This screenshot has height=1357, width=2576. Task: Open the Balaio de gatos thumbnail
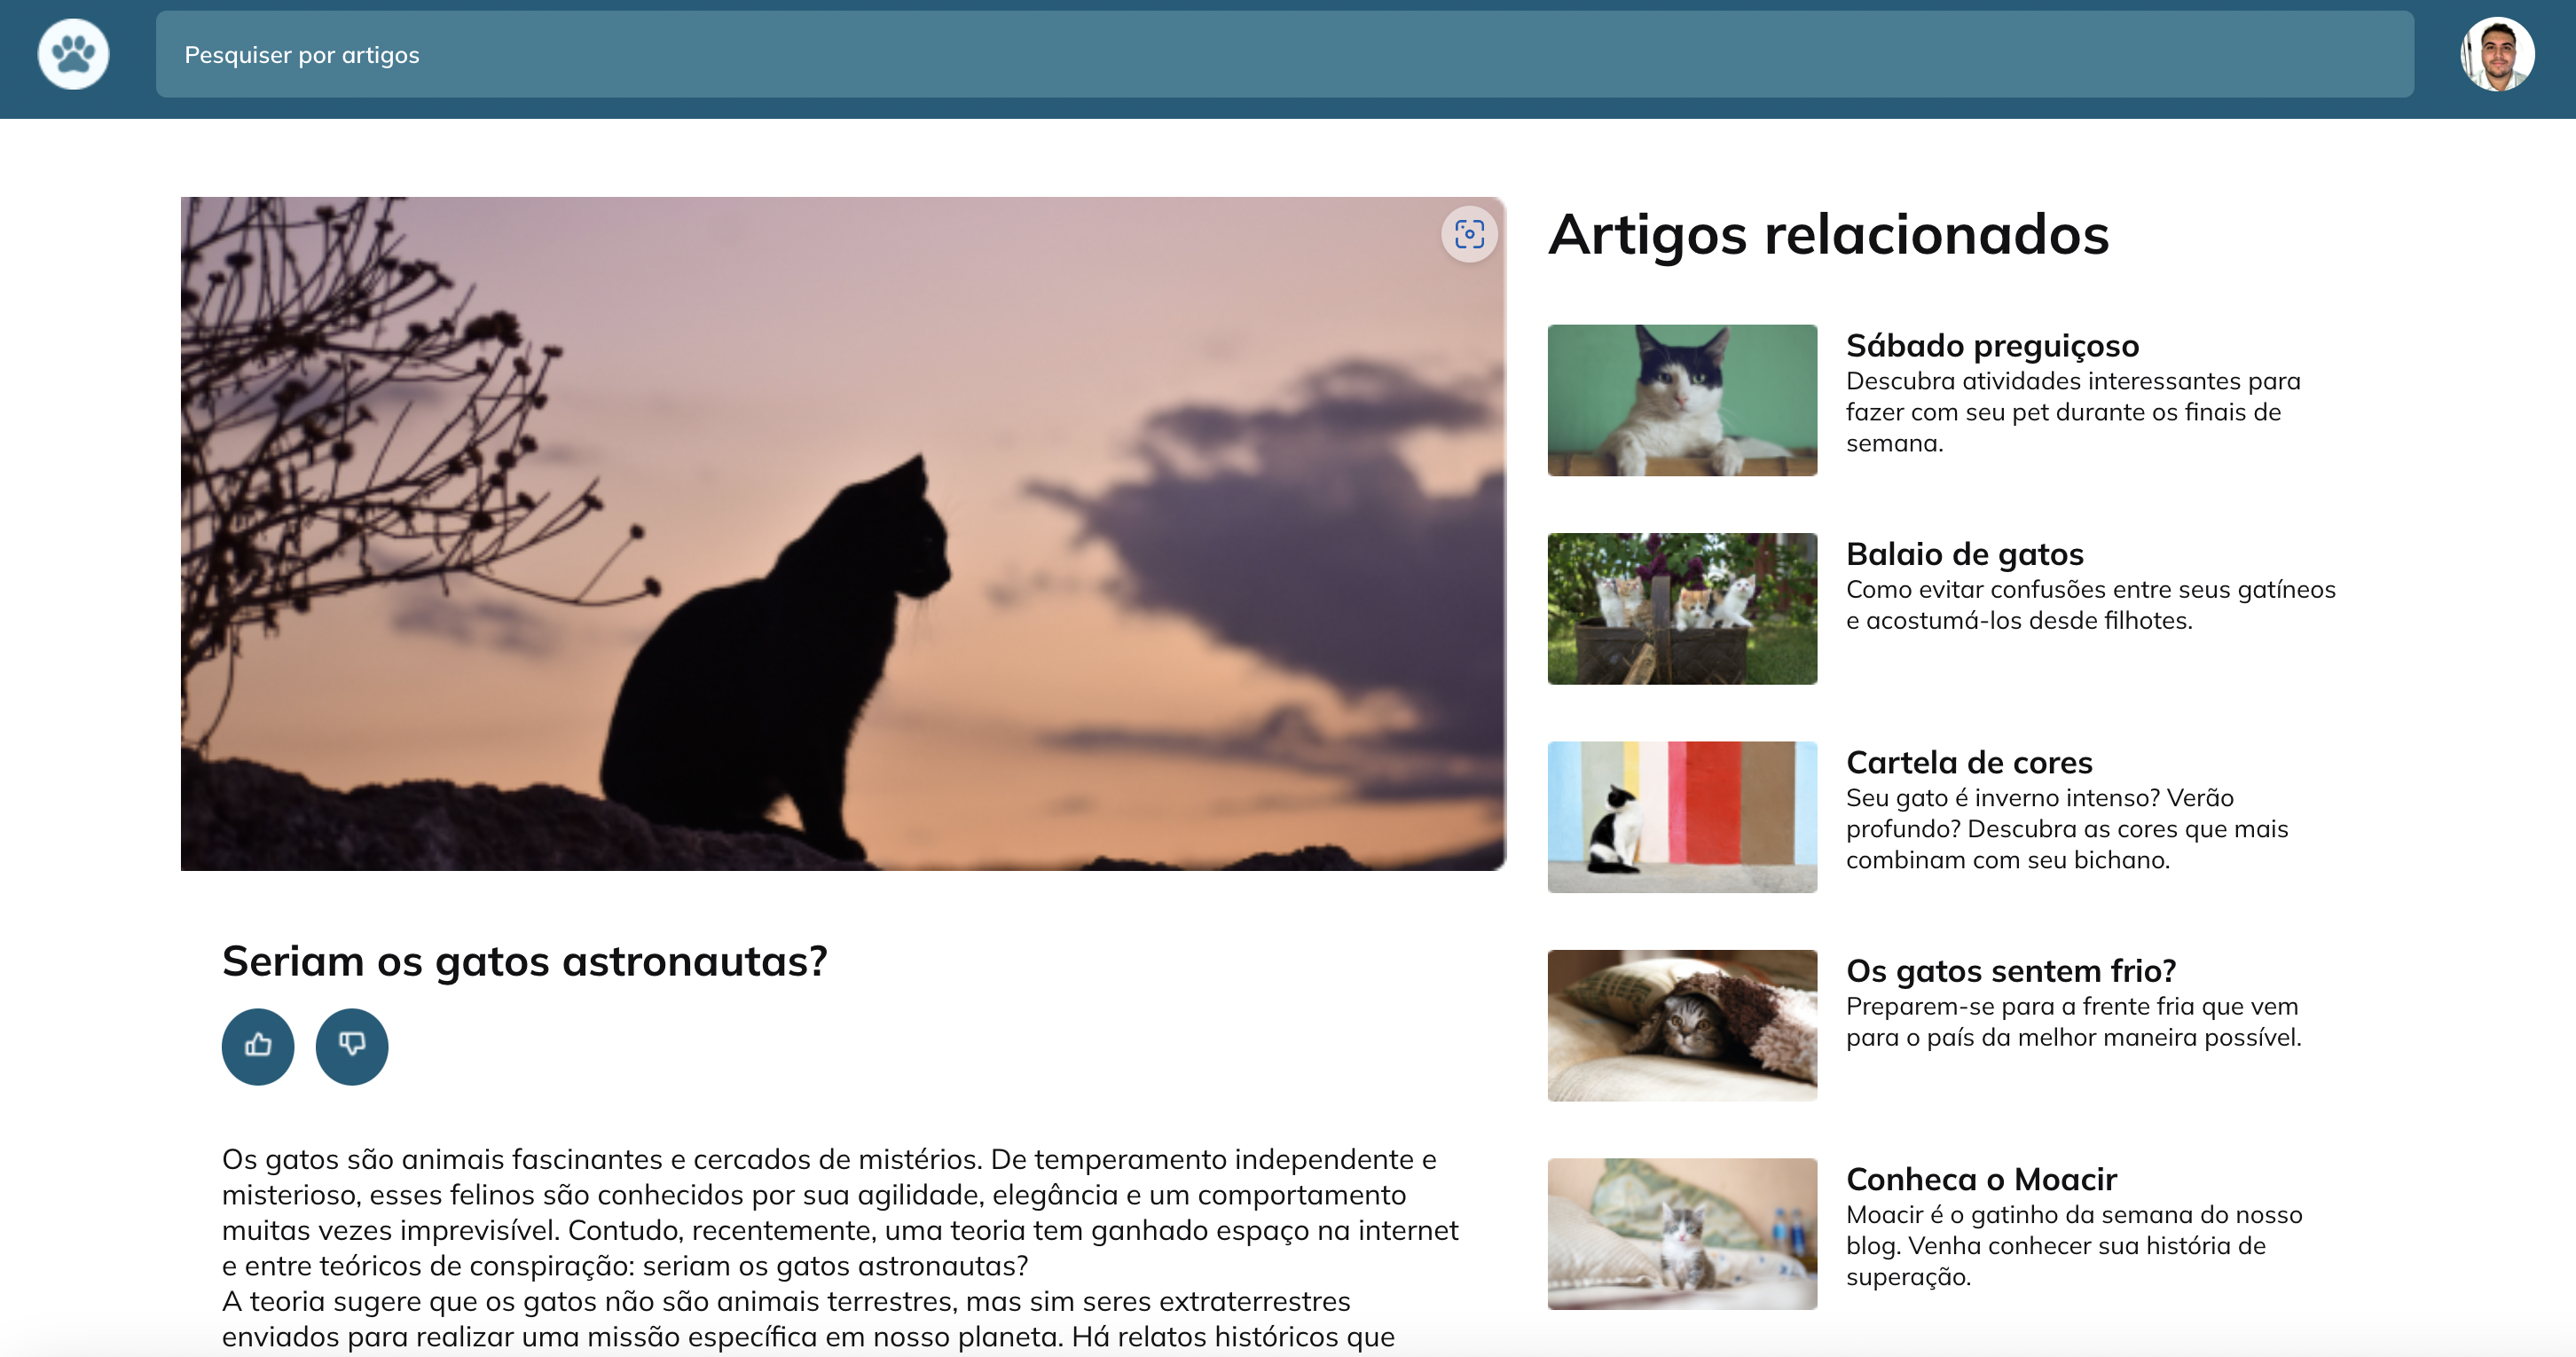point(1682,608)
